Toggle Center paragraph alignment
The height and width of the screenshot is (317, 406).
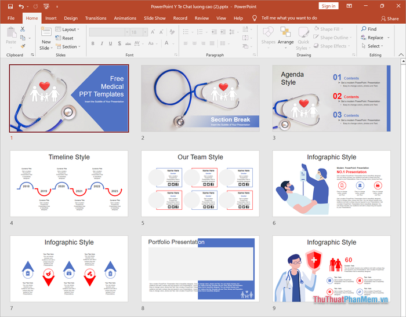point(194,43)
